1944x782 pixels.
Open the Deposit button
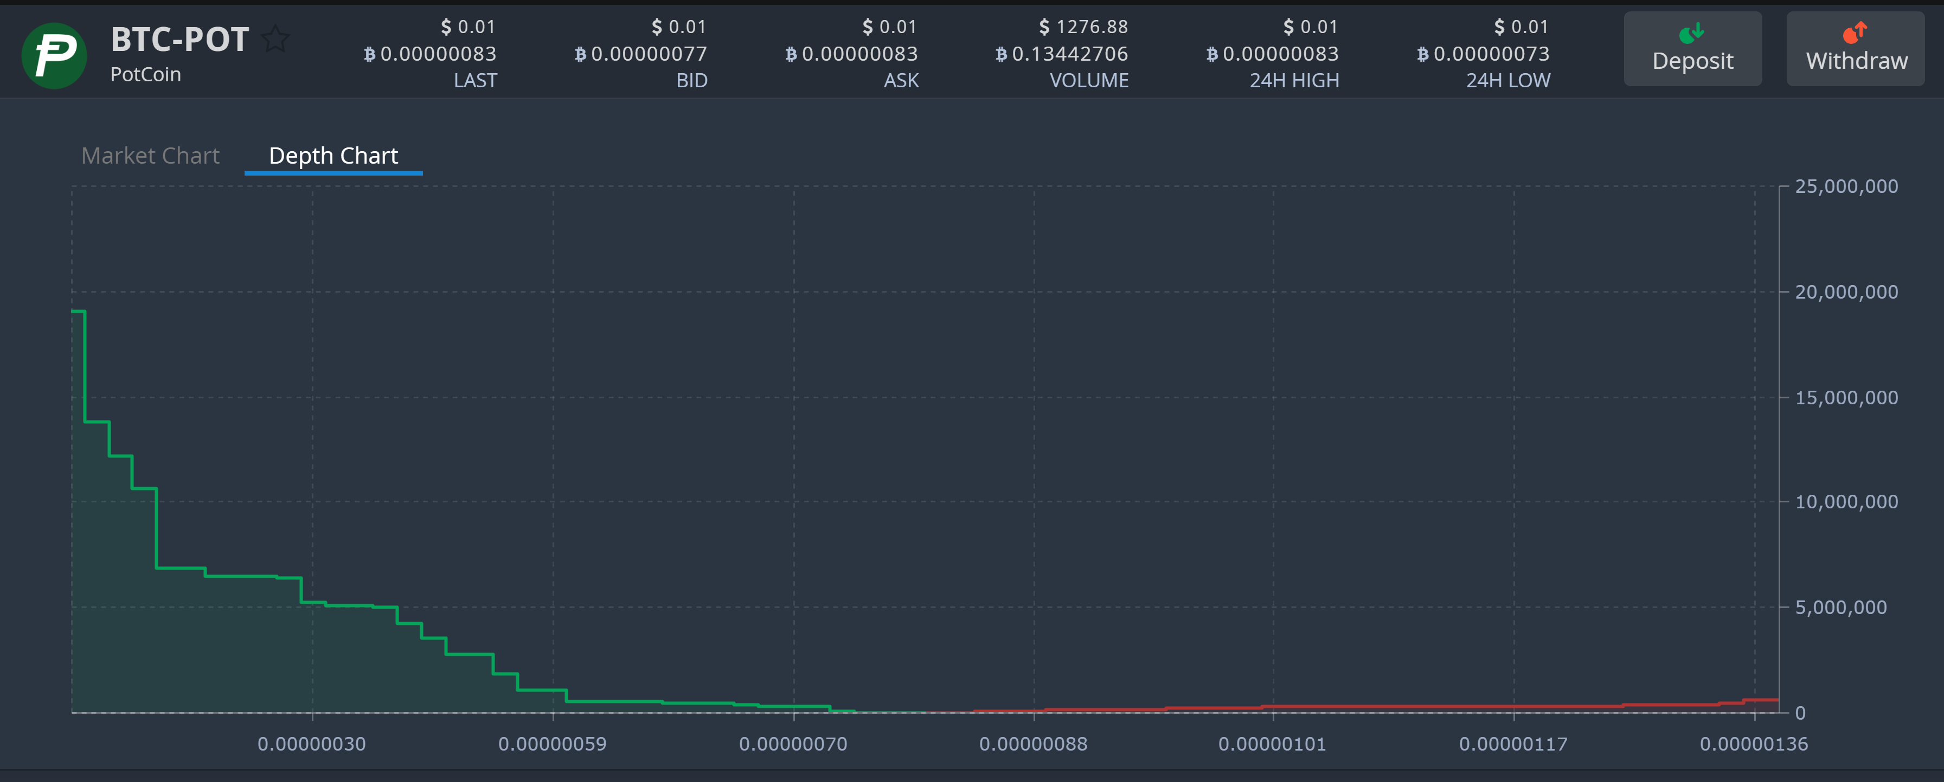tap(1692, 48)
